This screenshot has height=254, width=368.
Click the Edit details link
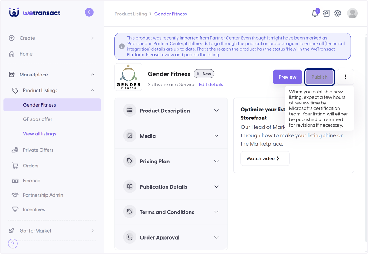pos(211,84)
